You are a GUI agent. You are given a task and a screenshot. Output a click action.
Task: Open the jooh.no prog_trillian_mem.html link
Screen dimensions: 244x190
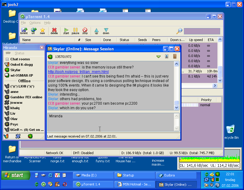click(x=78, y=72)
